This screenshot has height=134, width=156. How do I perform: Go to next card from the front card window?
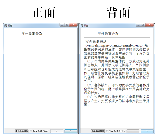[x=71, y=131]
